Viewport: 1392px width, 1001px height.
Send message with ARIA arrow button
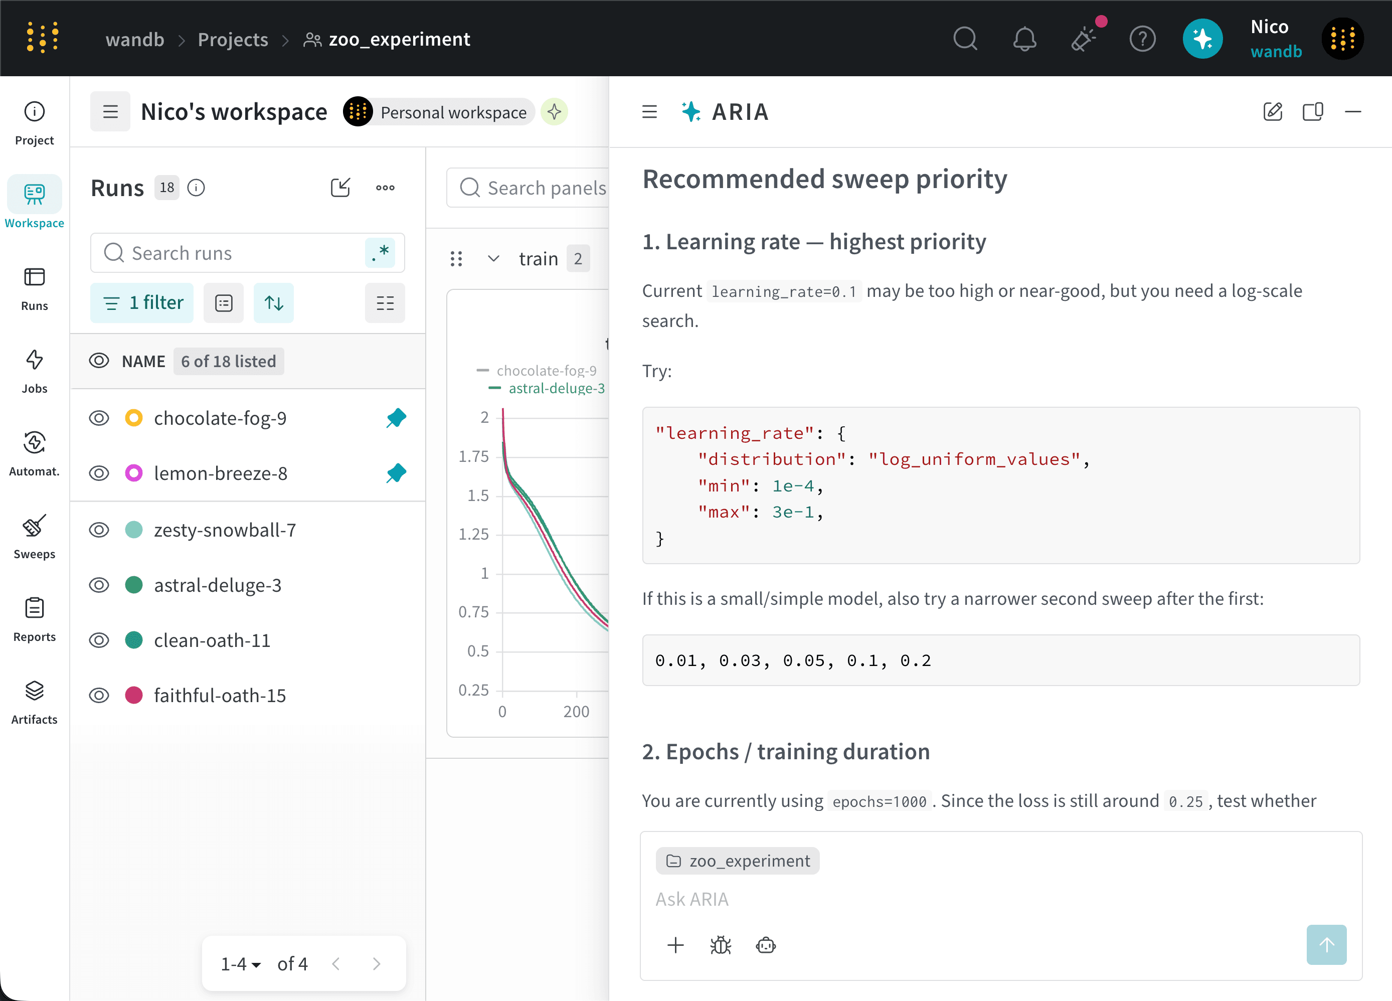coord(1326,944)
